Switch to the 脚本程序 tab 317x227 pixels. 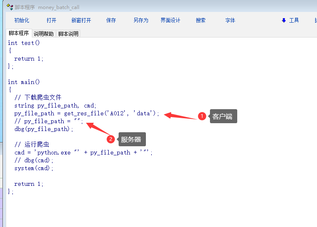[19, 33]
